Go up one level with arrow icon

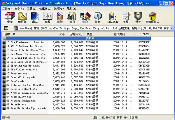tap(6, 28)
